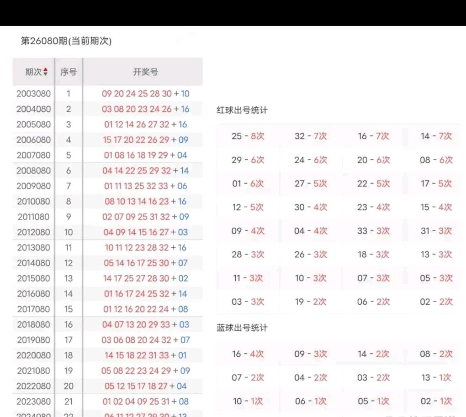466x417 pixels.
Task: Click draw numbers 01 16 17 24 25 32 + 14
Action: [x=146, y=294]
